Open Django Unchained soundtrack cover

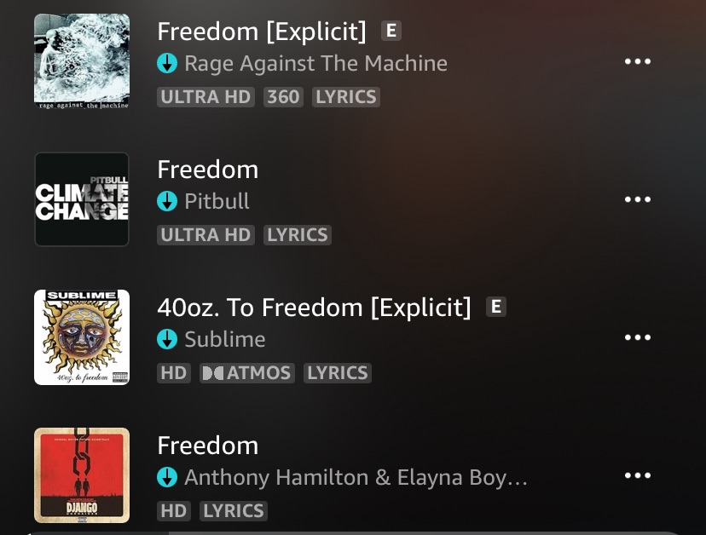tap(82, 475)
